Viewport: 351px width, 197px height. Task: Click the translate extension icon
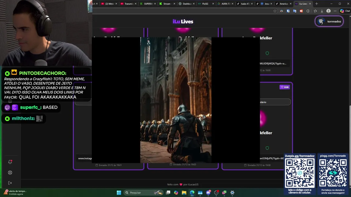[x=295, y=11]
